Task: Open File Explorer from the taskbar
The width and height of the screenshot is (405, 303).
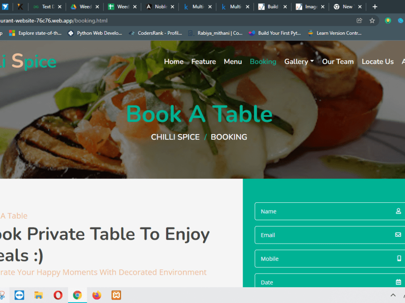Action: tap(38, 295)
